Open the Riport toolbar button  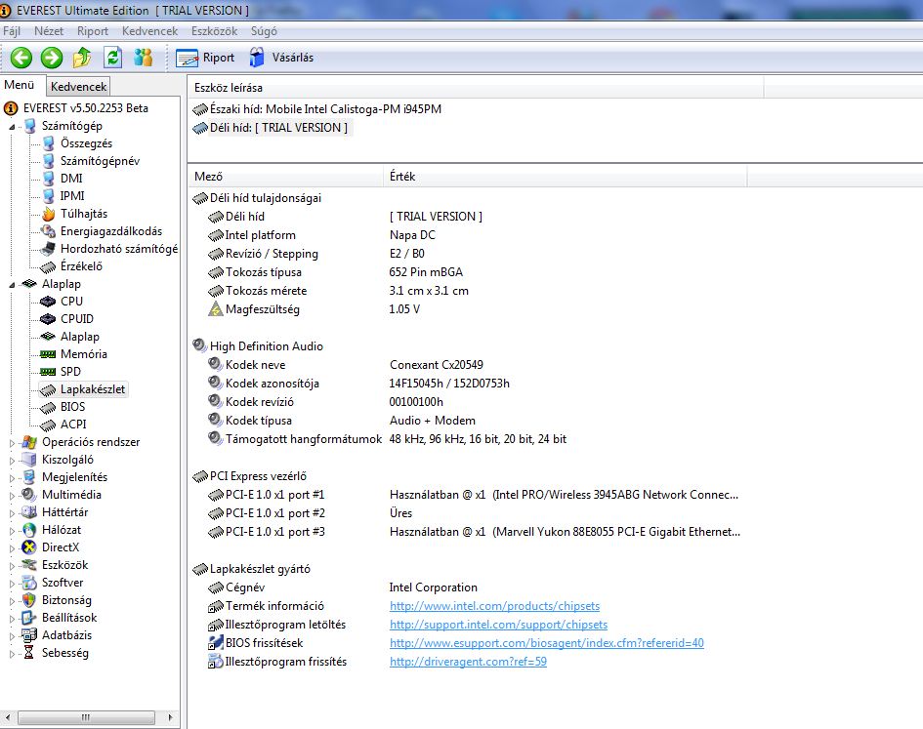205,58
